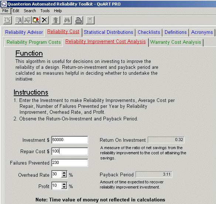Open the Definitions tab
The height and width of the screenshot is (204, 216).
click(x=175, y=32)
